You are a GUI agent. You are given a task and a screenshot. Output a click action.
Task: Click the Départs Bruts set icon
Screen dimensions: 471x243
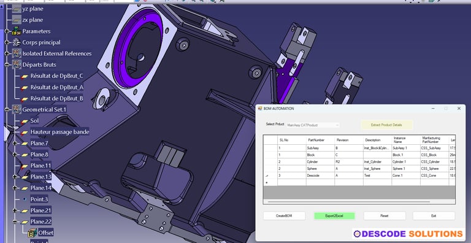click(x=17, y=64)
